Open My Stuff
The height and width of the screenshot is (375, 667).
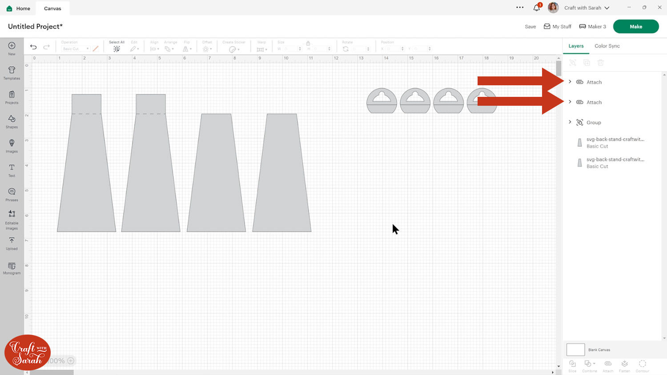pyautogui.click(x=557, y=27)
